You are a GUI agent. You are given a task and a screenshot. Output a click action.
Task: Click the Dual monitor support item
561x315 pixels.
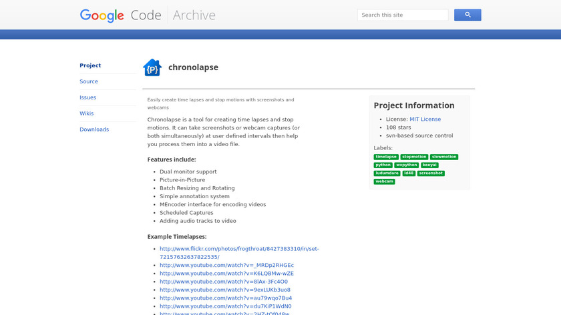[188, 172]
